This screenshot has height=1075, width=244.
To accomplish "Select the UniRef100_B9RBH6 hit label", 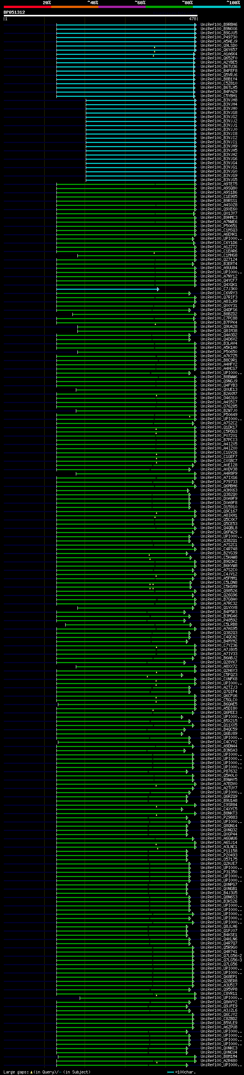I will point(219,25).
